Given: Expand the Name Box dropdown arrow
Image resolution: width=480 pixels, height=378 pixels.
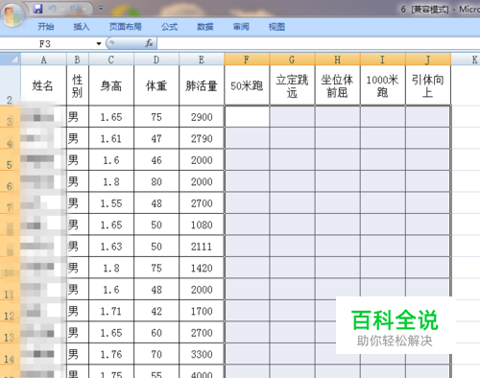Looking at the screenshot, I should [99, 43].
